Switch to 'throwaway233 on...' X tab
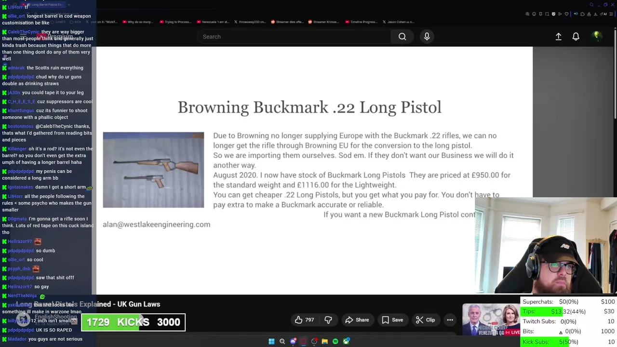This screenshot has height=347, width=617. 250,22
